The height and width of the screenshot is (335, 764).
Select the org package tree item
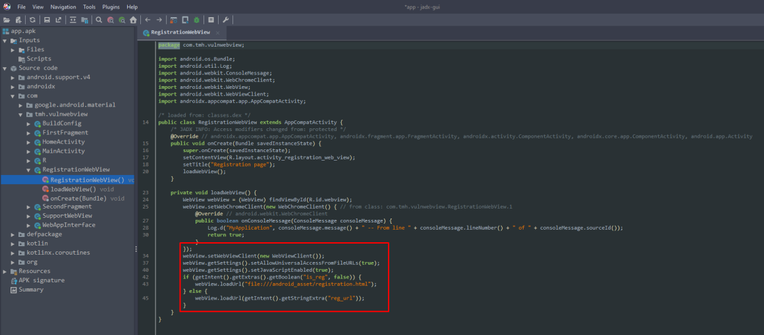(x=28, y=262)
